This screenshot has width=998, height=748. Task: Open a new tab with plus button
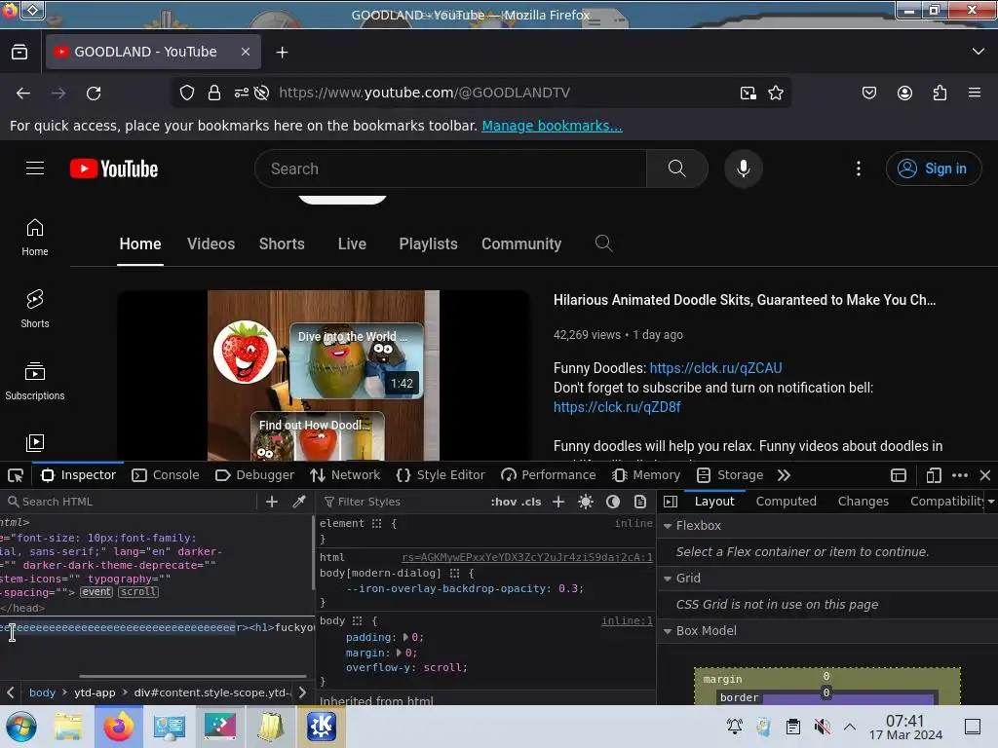click(282, 53)
